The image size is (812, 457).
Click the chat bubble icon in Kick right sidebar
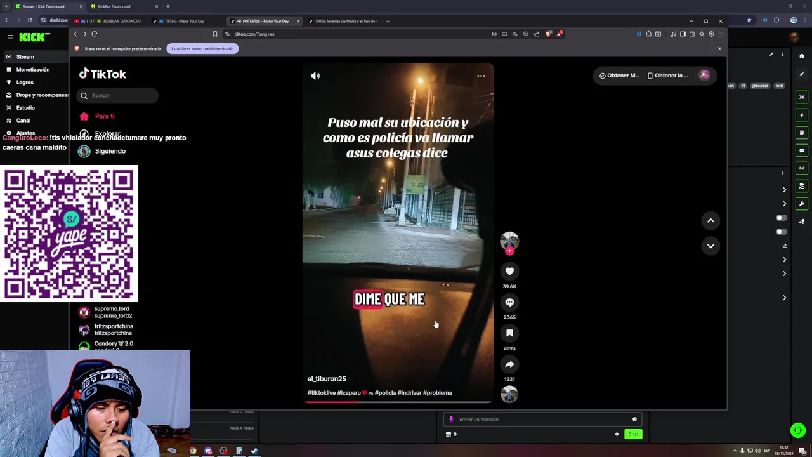[x=802, y=150]
